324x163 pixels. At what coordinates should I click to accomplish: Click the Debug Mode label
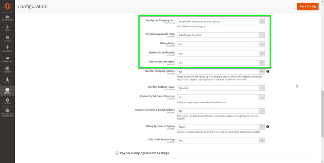(x=167, y=43)
